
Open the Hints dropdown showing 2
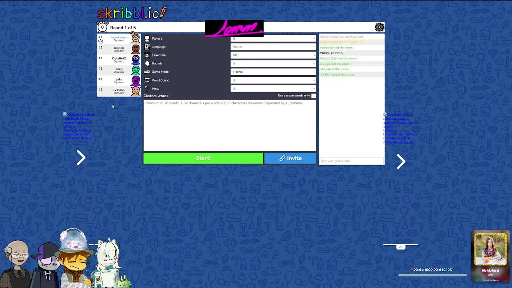point(273,89)
